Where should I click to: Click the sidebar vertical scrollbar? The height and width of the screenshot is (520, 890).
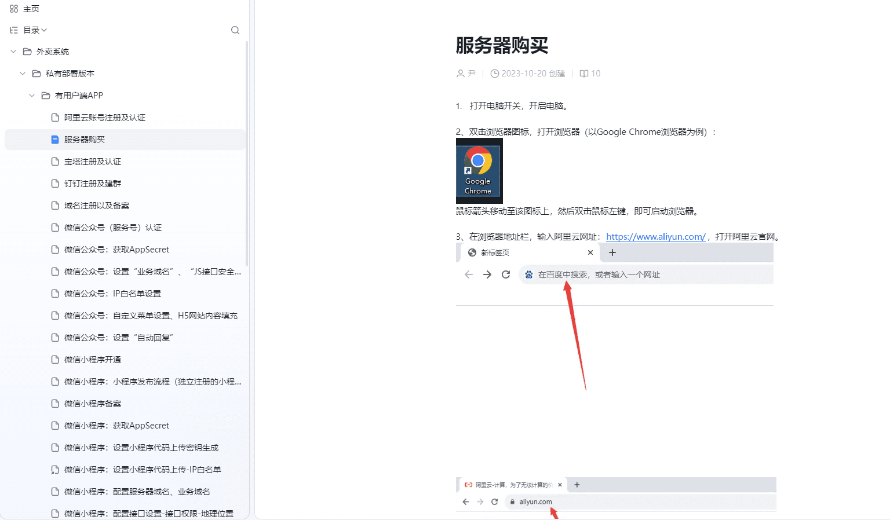coord(247,156)
